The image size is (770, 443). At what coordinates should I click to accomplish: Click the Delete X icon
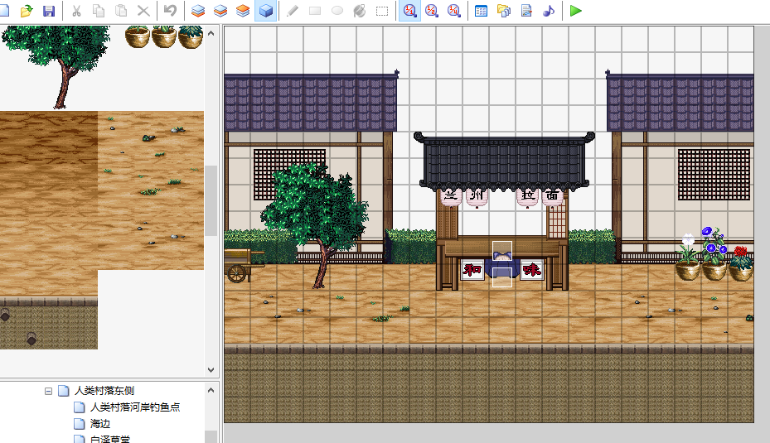click(143, 10)
